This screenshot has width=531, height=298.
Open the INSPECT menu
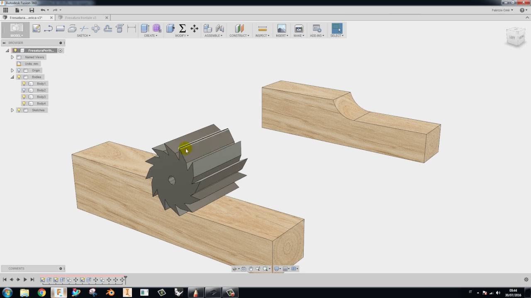pyautogui.click(x=262, y=36)
